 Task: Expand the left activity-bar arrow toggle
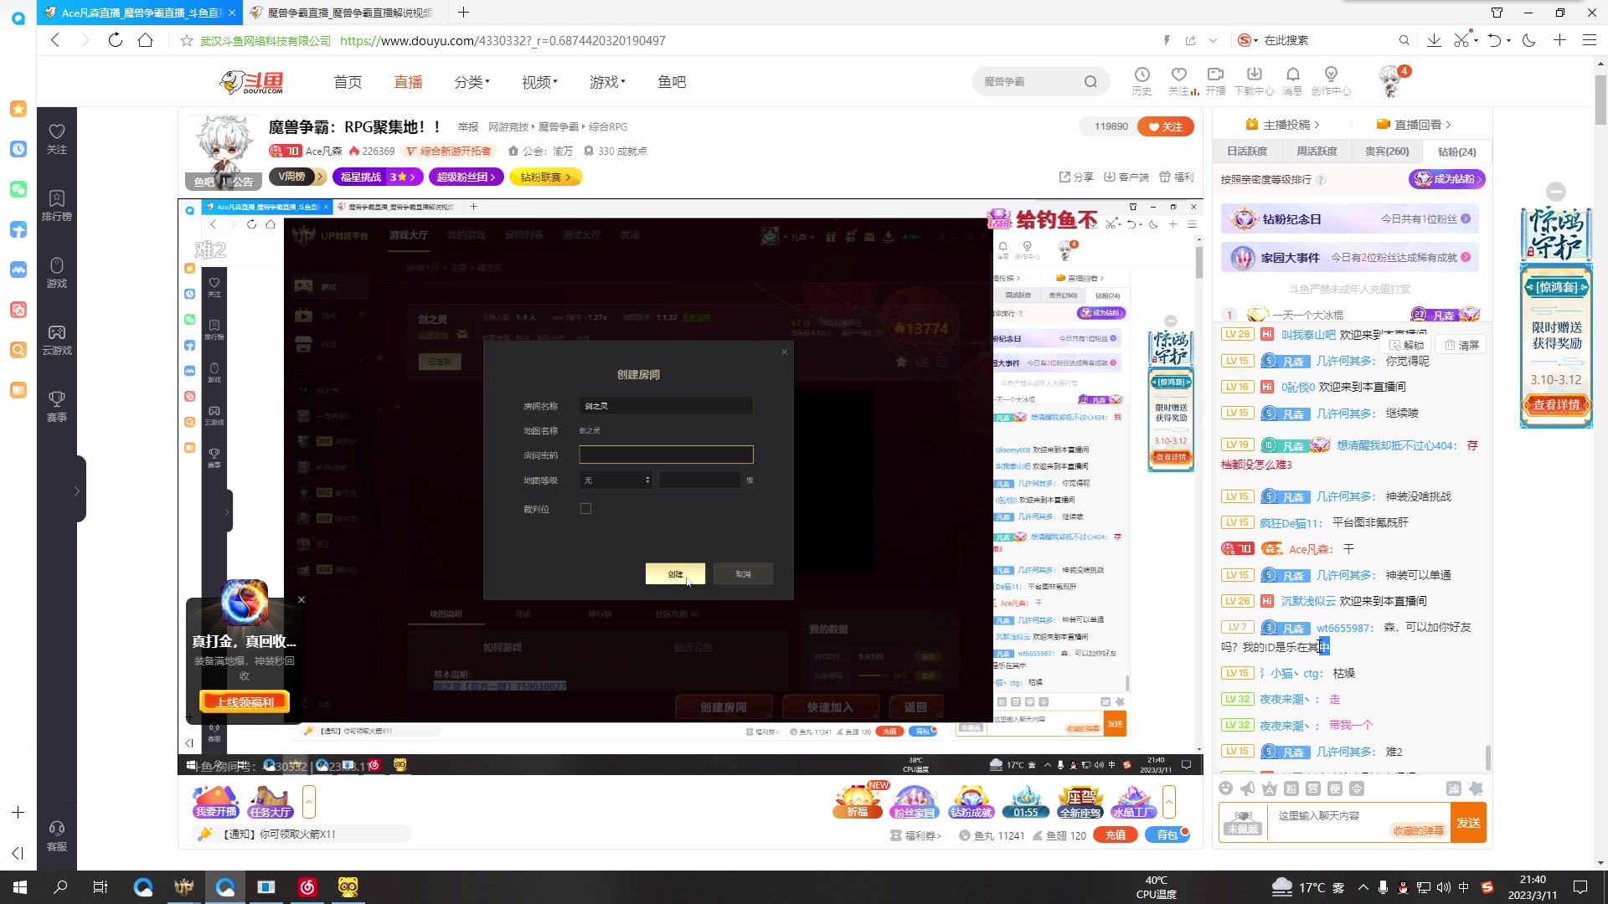click(309, 802)
